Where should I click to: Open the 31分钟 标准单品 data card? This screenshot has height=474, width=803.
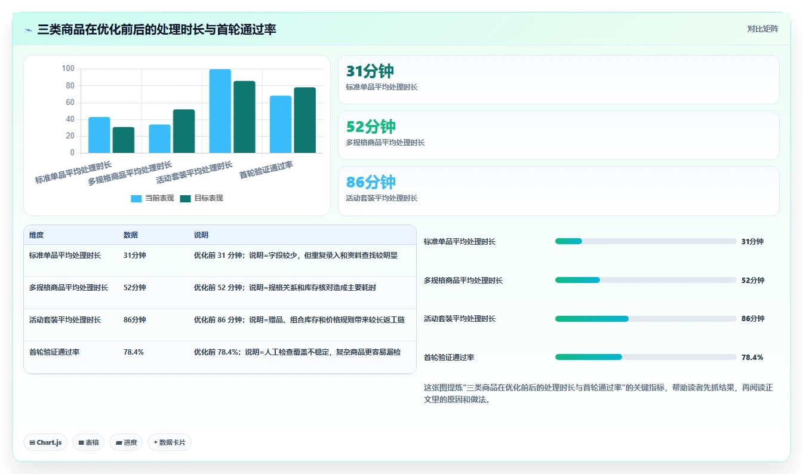pos(558,80)
